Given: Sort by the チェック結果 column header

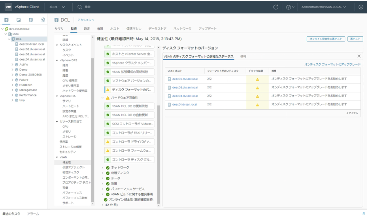Looking at the screenshot, I should coord(256,71).
